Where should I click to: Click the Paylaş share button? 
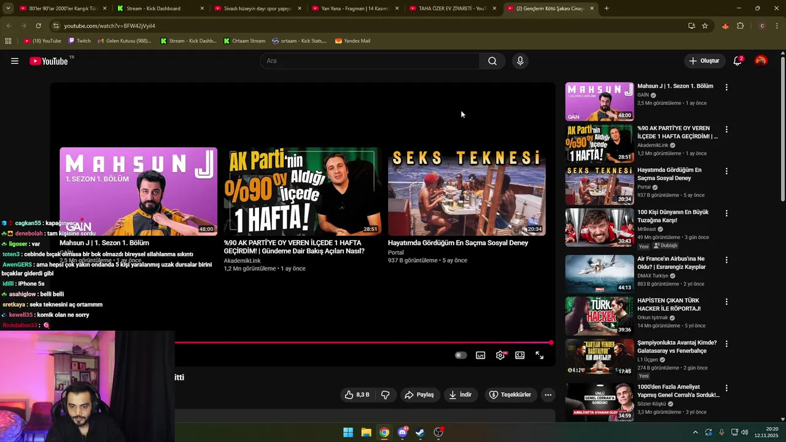click(x=419, y=395)
